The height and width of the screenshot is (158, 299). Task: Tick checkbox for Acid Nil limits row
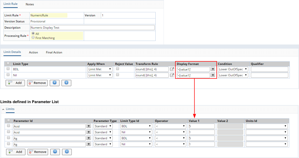point(8,132)
